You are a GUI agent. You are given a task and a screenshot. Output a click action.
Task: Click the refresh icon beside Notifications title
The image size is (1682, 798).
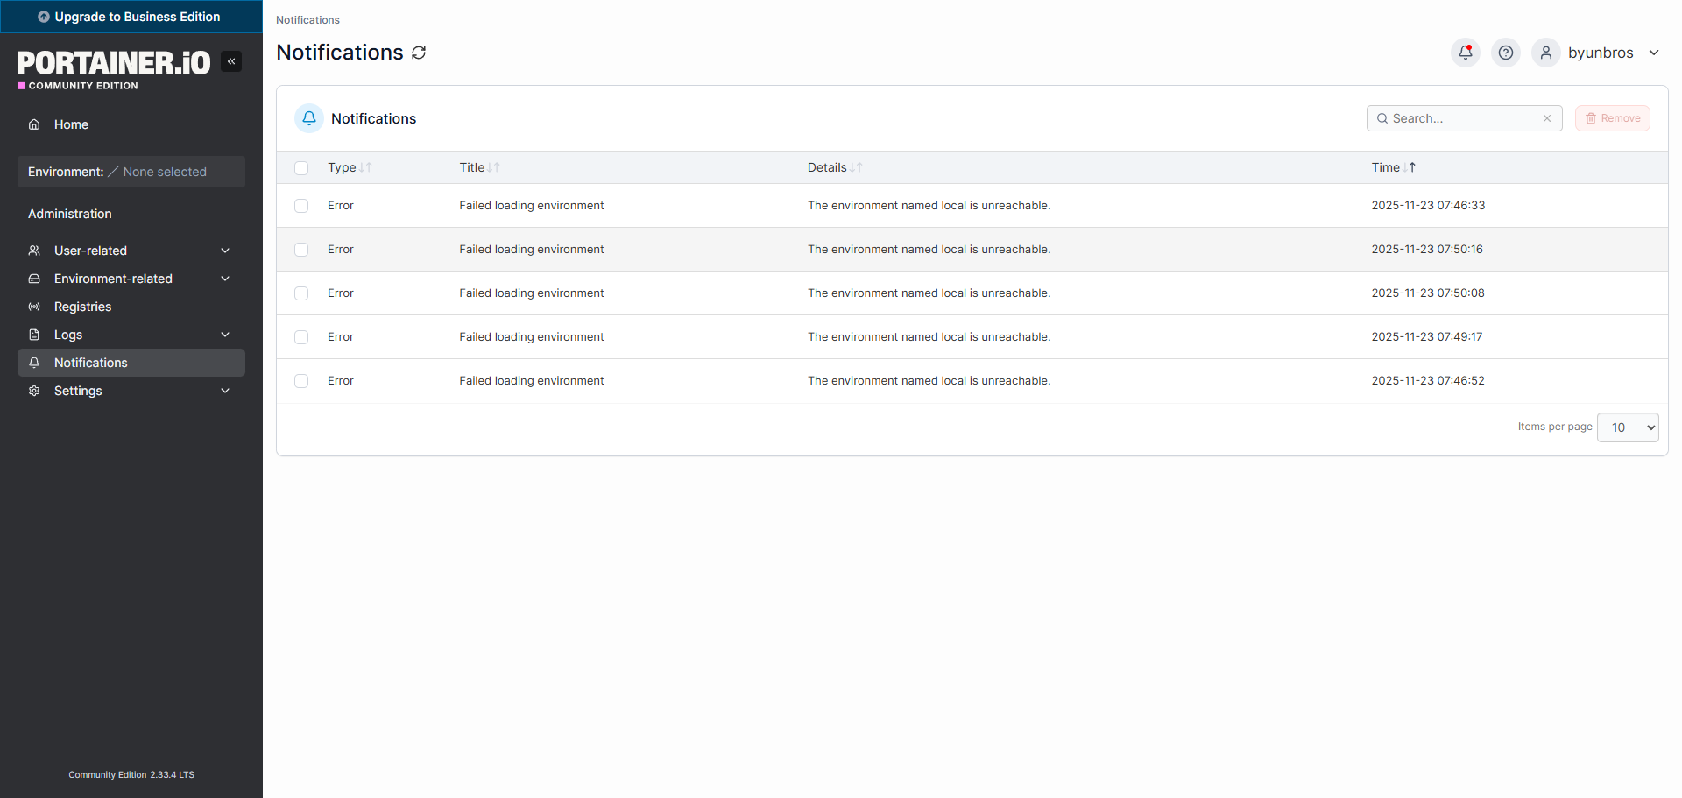[420, 53]
